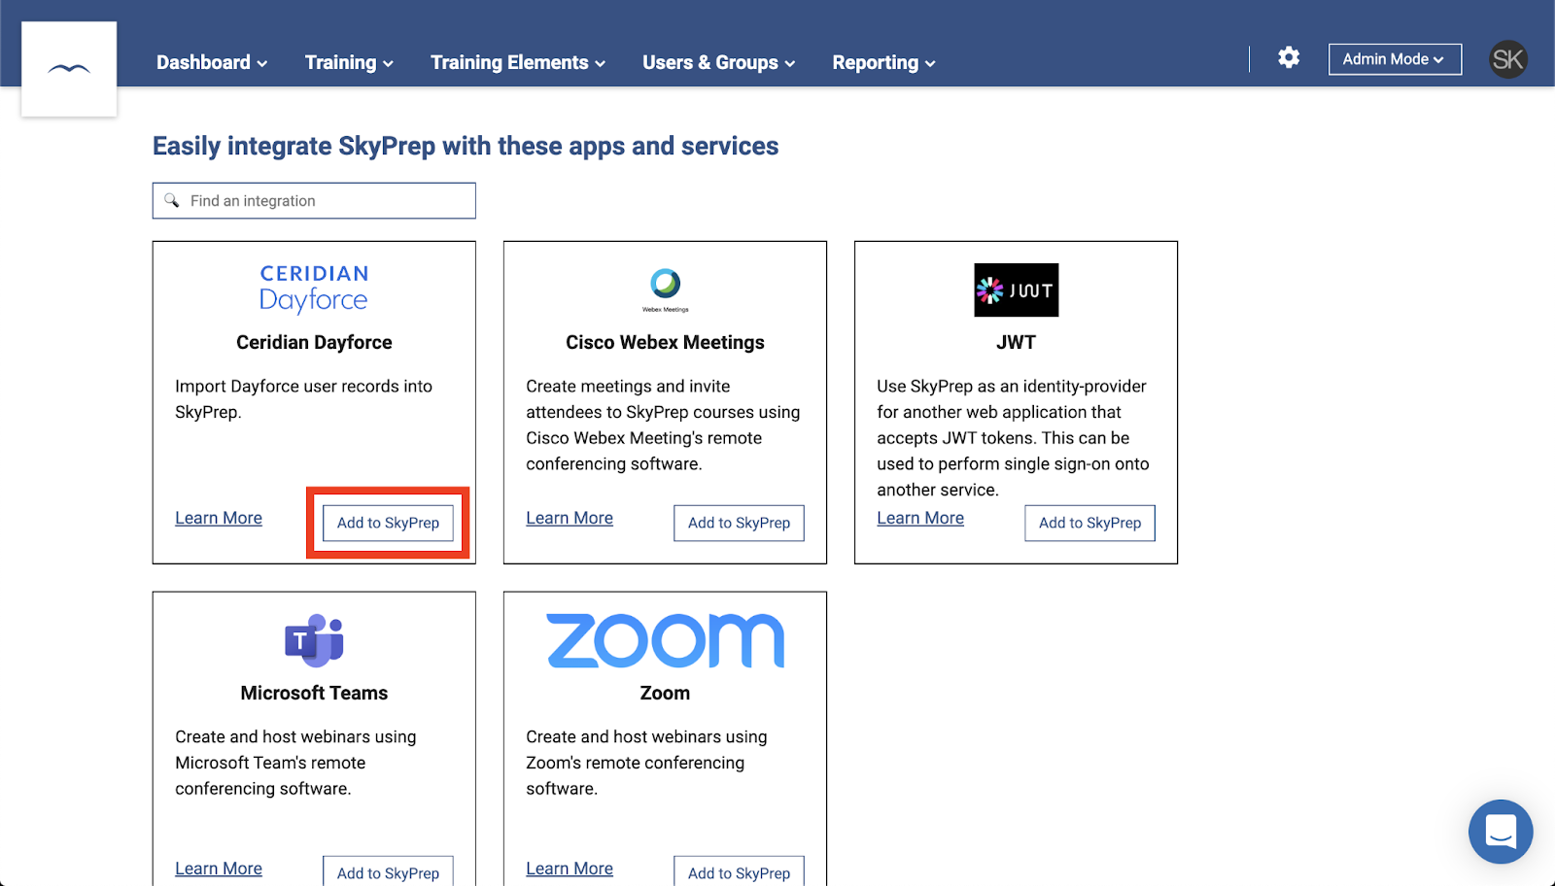
Task: Open Learn More for Ceridian Dayforce
Action: pos(219,518)
